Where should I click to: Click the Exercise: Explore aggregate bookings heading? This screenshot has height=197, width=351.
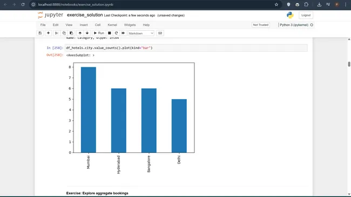click(x=97, y=193)
